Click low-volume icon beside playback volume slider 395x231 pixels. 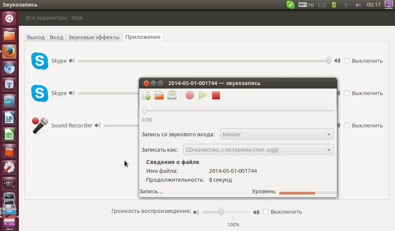[196, 212]
